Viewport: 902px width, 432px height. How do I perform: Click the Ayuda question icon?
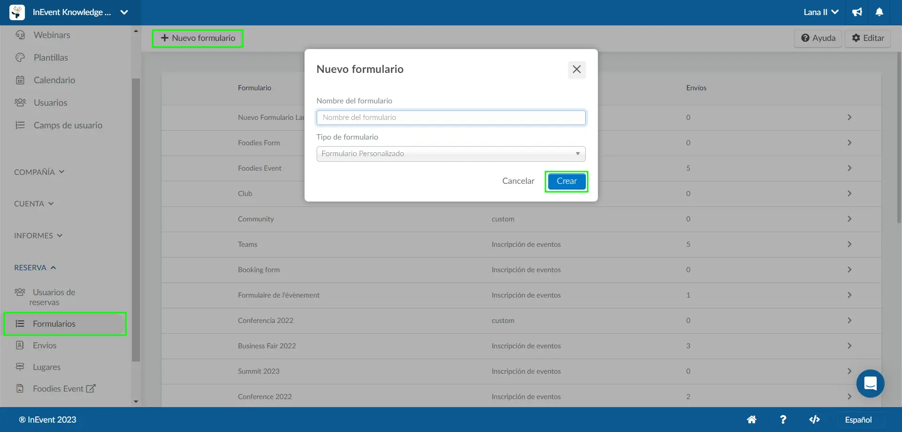(805, 38)
